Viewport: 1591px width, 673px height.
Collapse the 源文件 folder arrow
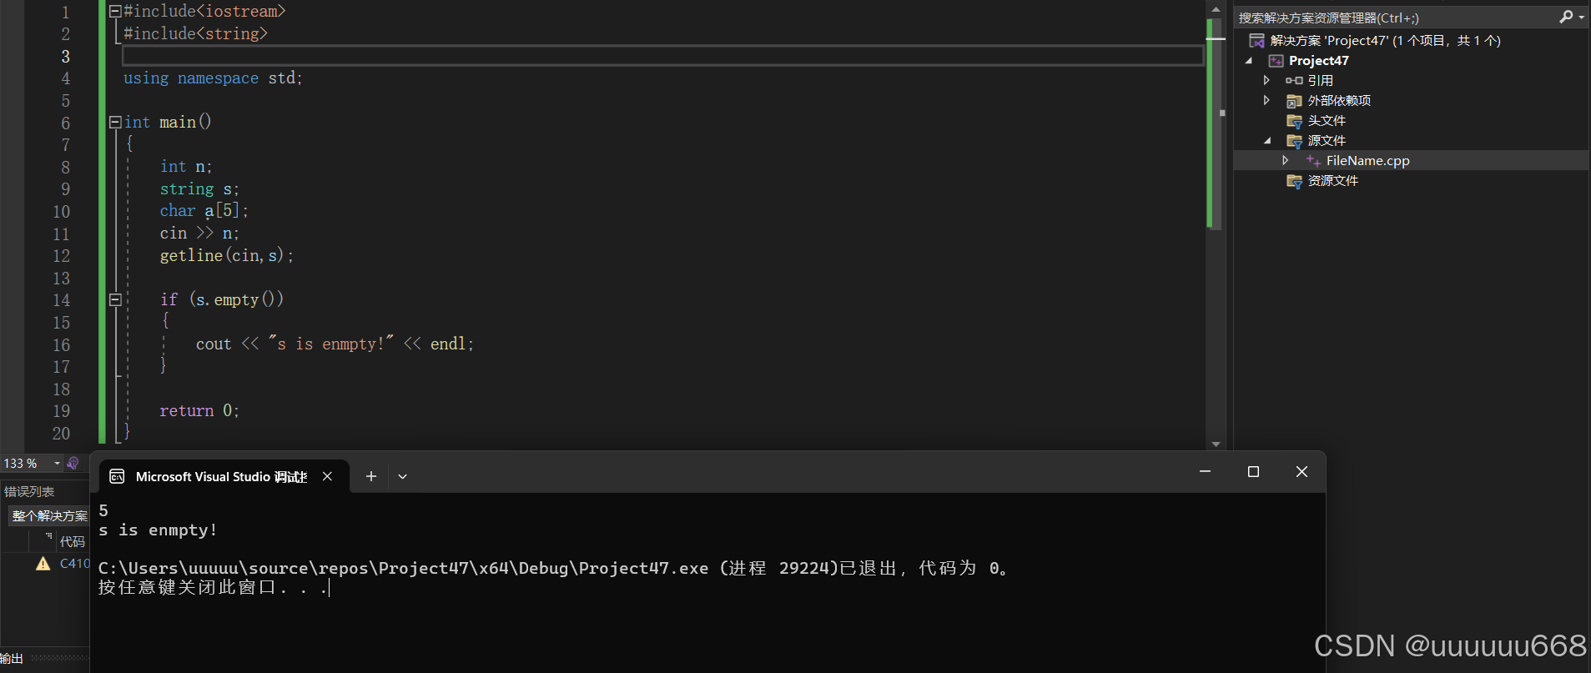coord(1267,141)
